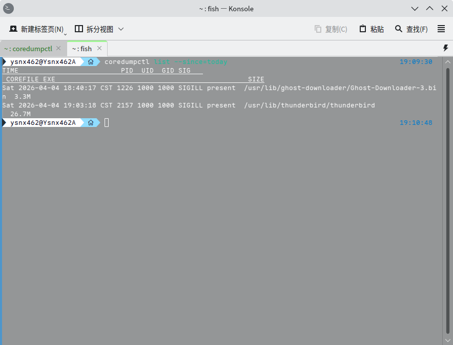
Task: Click the terminal vertical scrollbar
Action: 448,200
